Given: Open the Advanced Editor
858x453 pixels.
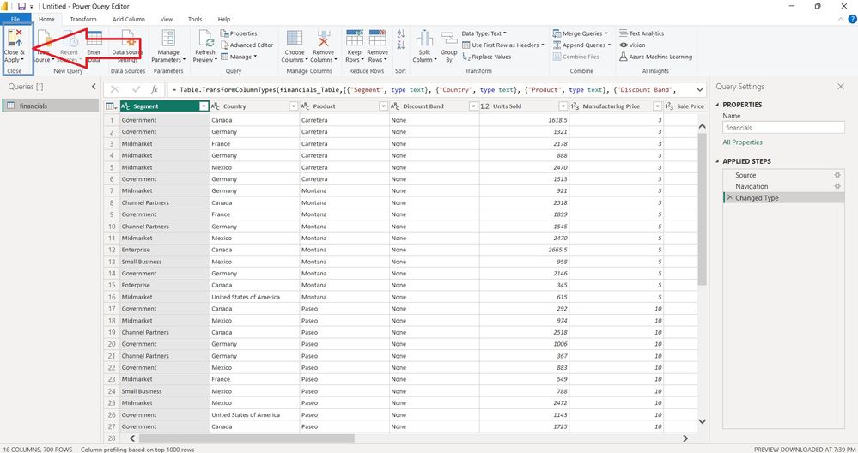Looking at the screenshot, I should pos(246,45).
